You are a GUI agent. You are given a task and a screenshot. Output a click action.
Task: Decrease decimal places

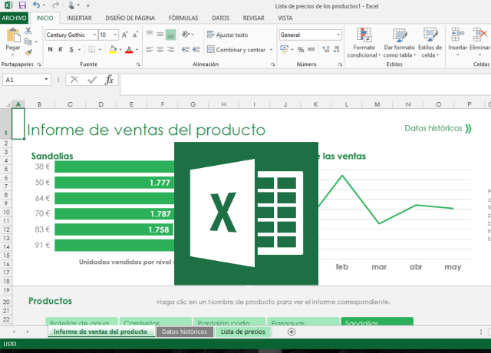[x=337, y=49]
